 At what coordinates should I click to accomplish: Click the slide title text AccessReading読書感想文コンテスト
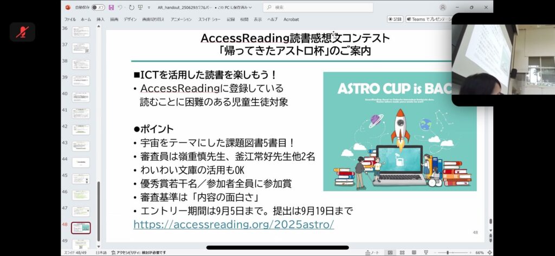(x=295, y=38)
